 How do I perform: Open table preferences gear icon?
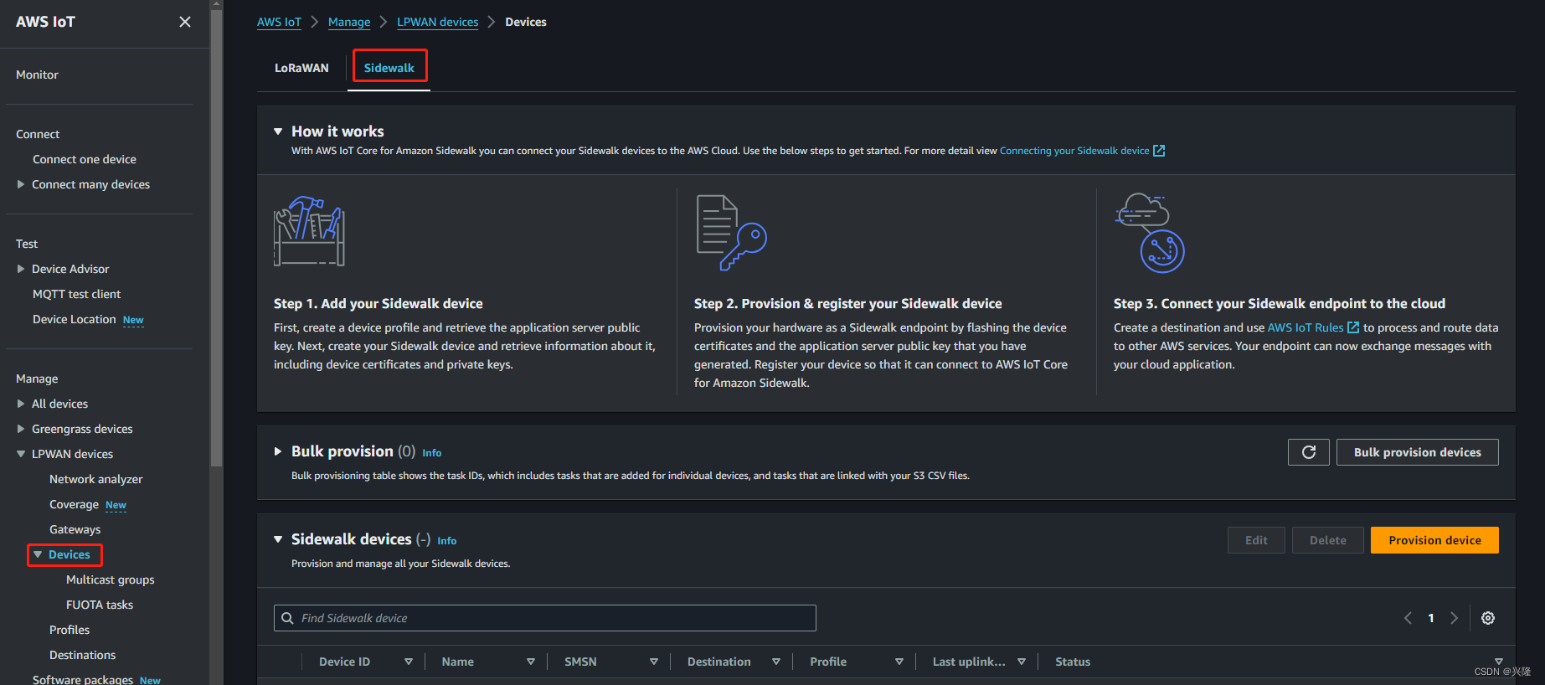pos(1487,618)
